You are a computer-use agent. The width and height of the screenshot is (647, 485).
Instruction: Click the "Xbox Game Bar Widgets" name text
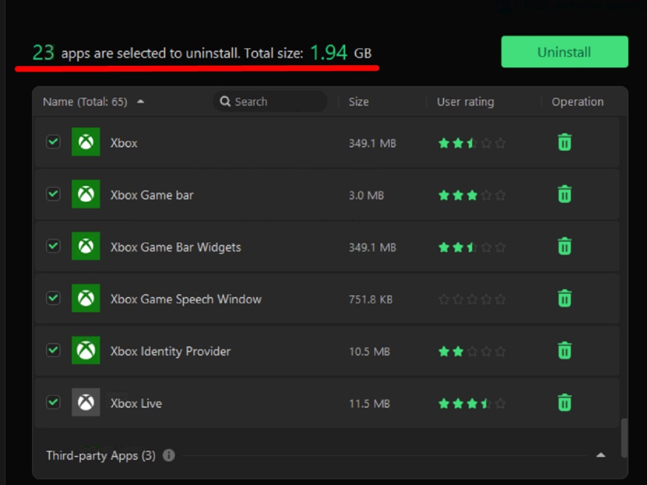[176, 248]
